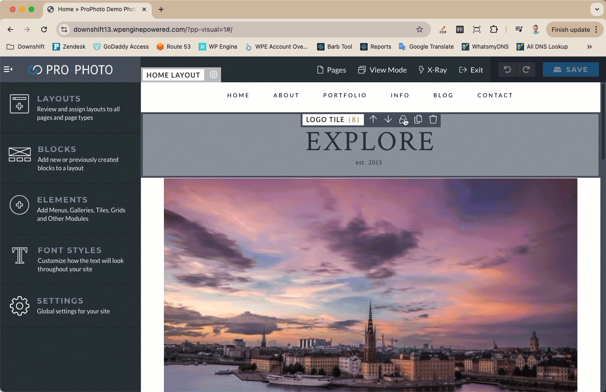
Task: Open a new browser tab
Action: 161,9
